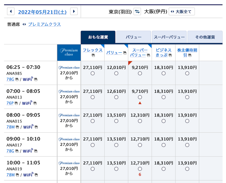Viewport: 226px width, 183px height.
Task: Swap Tokyo and Osaka airports icon
Action: click(137, 12)
